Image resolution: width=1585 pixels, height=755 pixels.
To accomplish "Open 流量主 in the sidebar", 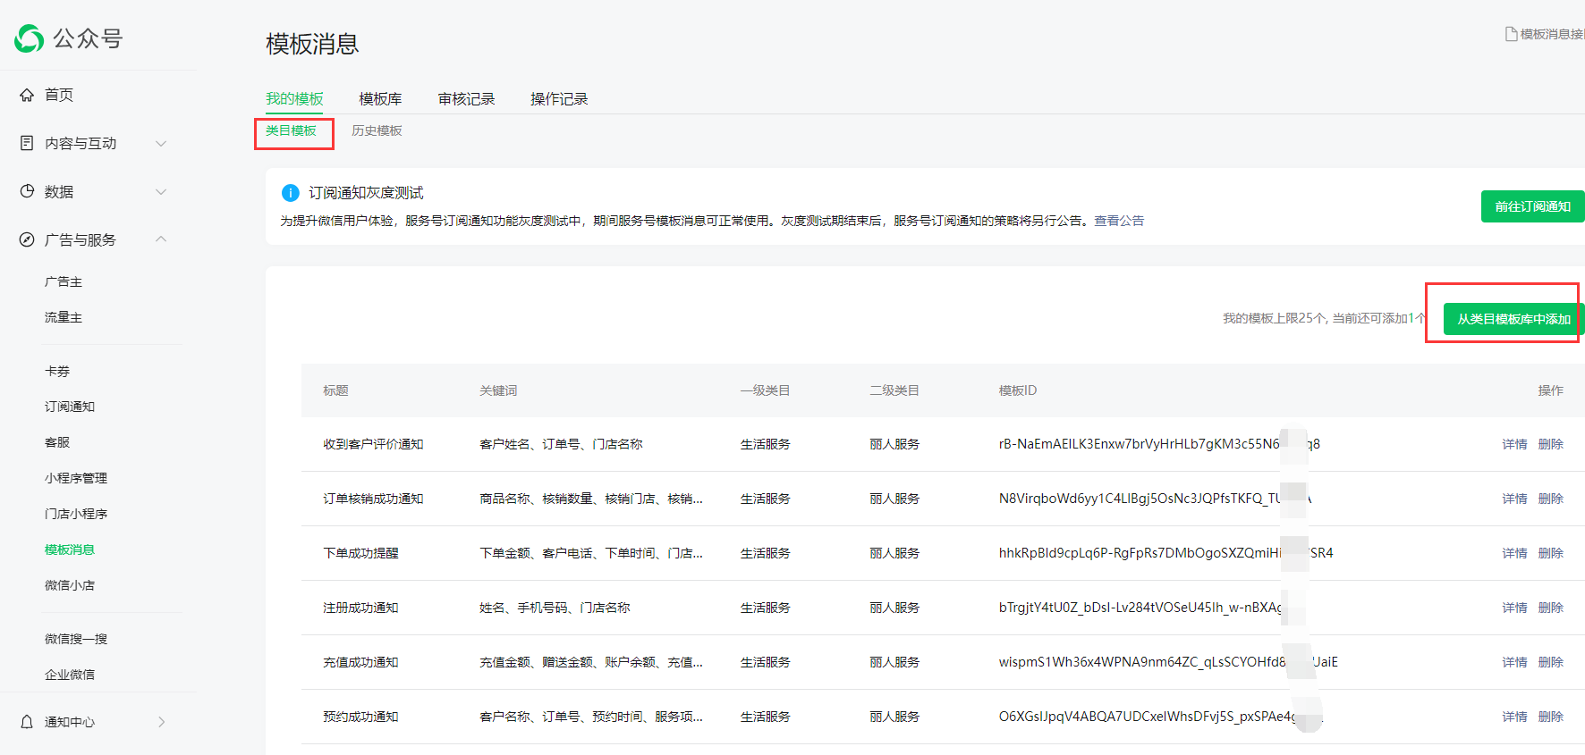I will [64, 317].
